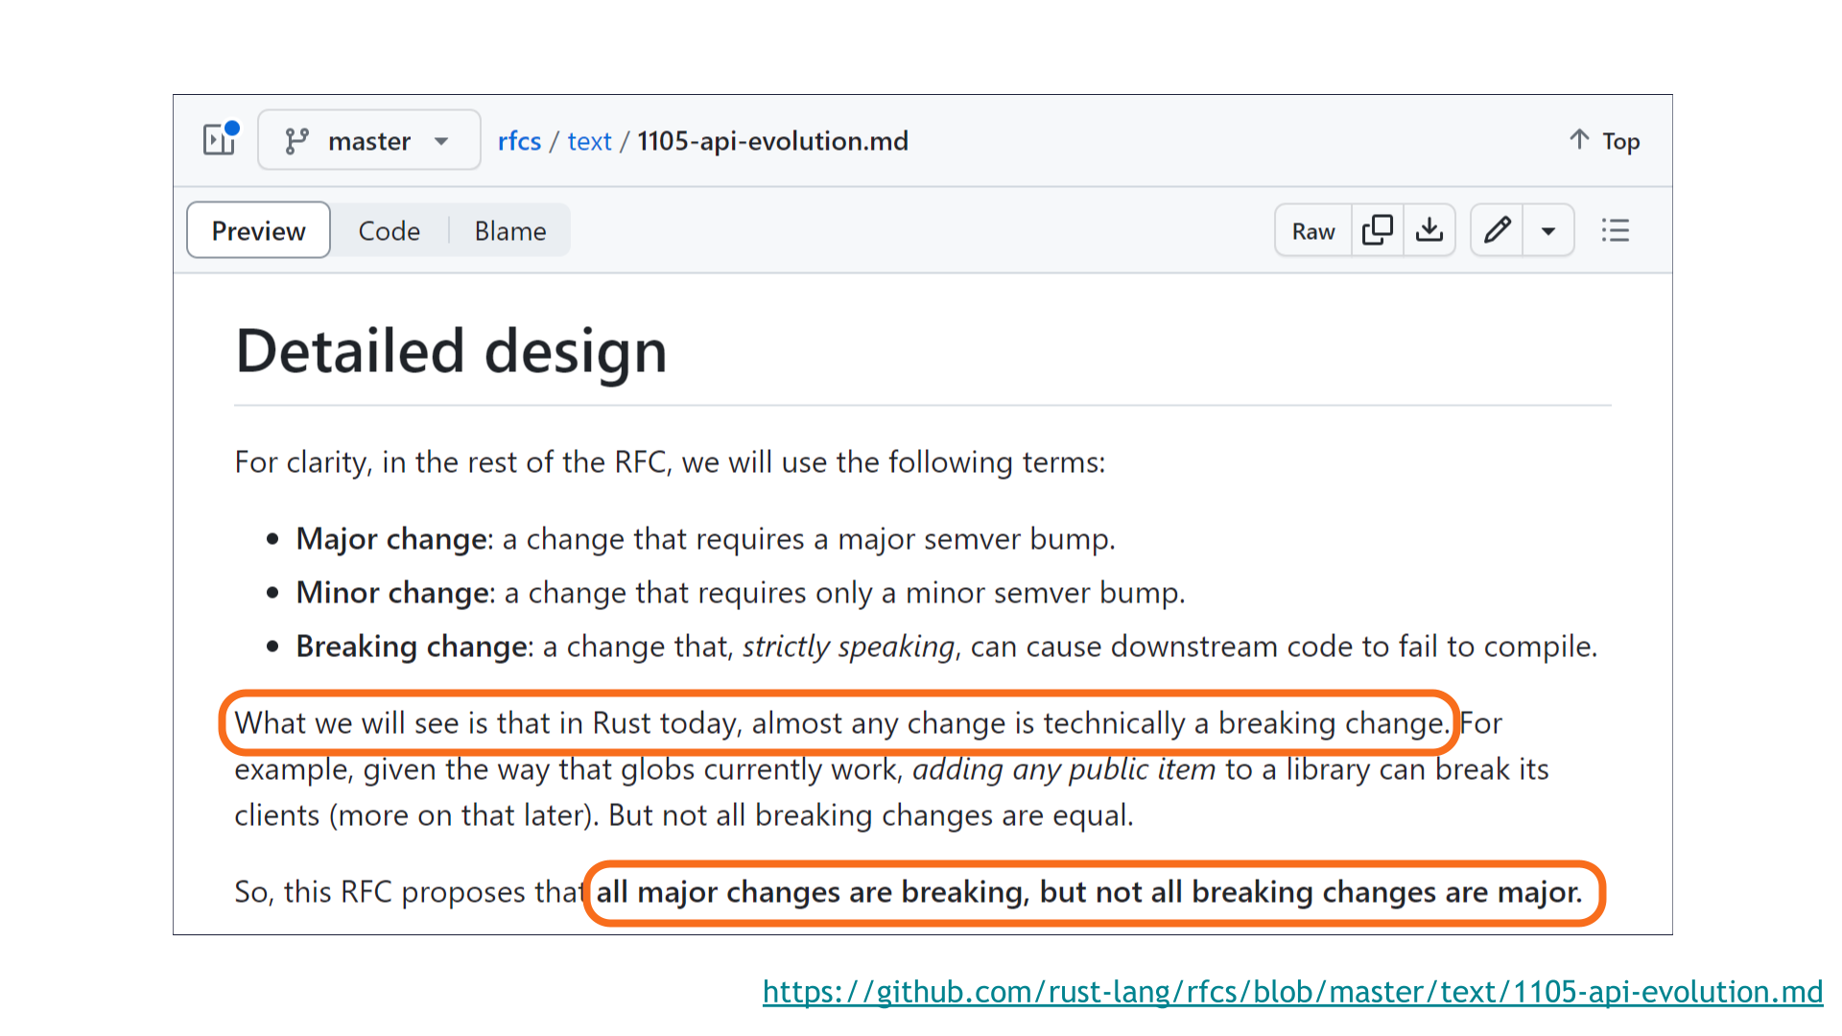
Task: Open the file tree side panel
Action: pos(219,139)
